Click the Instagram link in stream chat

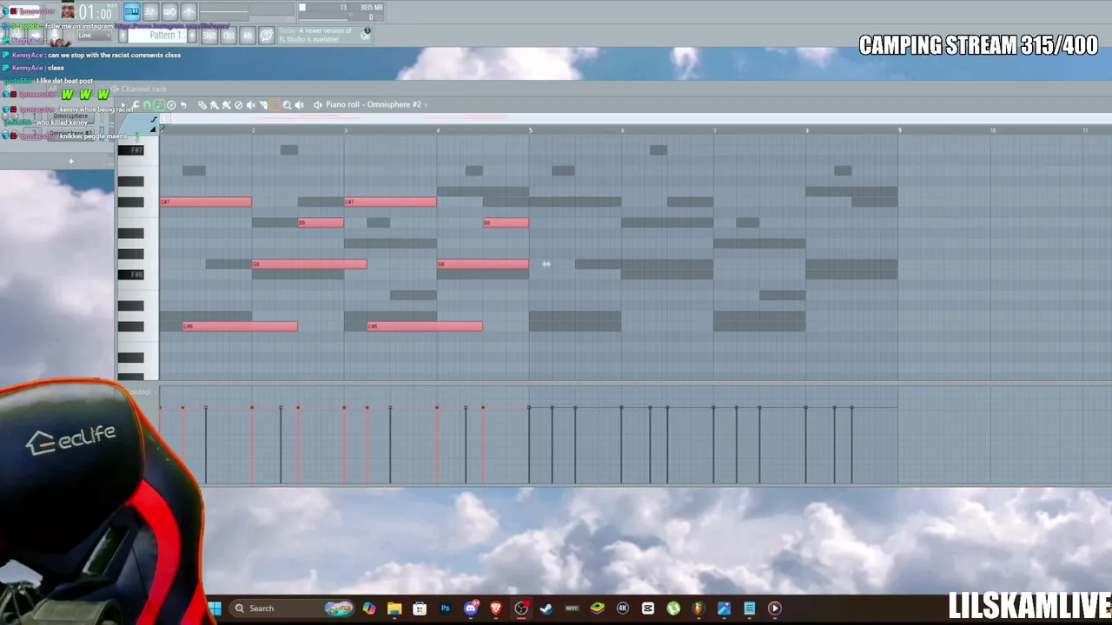pos(172,26)
